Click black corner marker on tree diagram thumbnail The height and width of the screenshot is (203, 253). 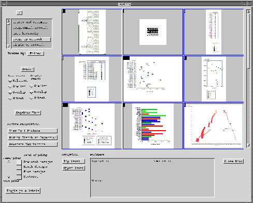point(64,11)
